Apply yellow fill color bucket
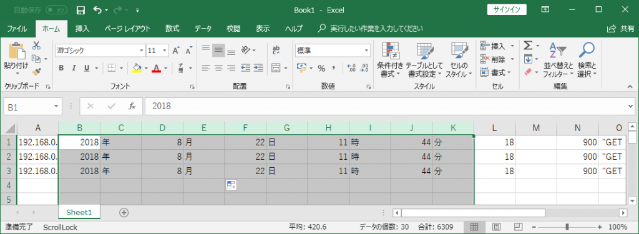This screenshot has width=639, height=234. [137, 68]
